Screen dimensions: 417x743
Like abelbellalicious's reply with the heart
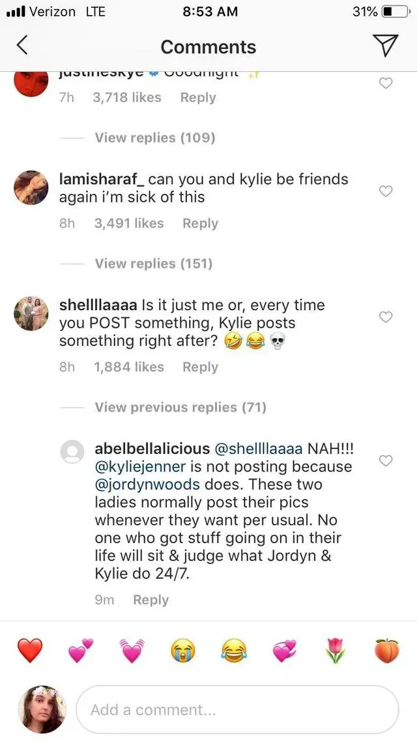tap(386, 461)
